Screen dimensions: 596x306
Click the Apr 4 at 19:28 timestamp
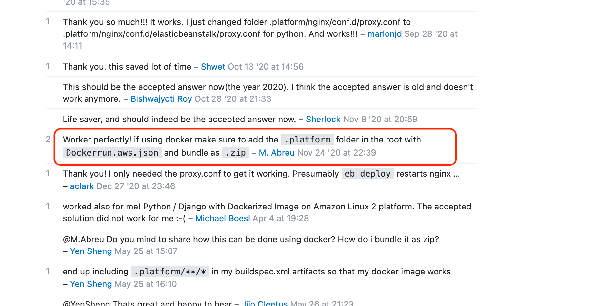[x=281, y=218]
